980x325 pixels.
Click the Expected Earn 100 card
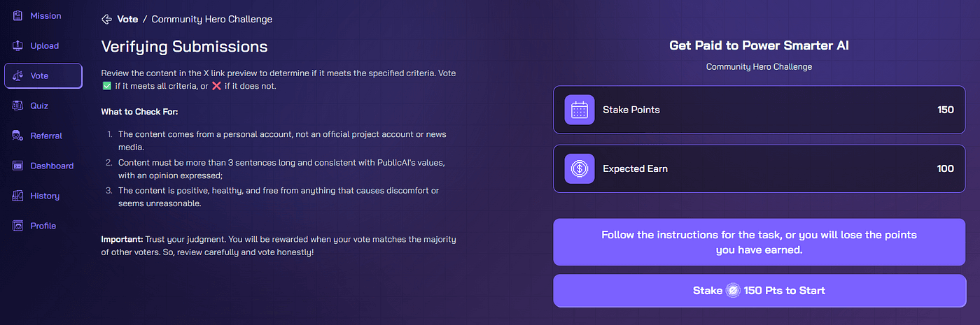[x=759, y=168]
